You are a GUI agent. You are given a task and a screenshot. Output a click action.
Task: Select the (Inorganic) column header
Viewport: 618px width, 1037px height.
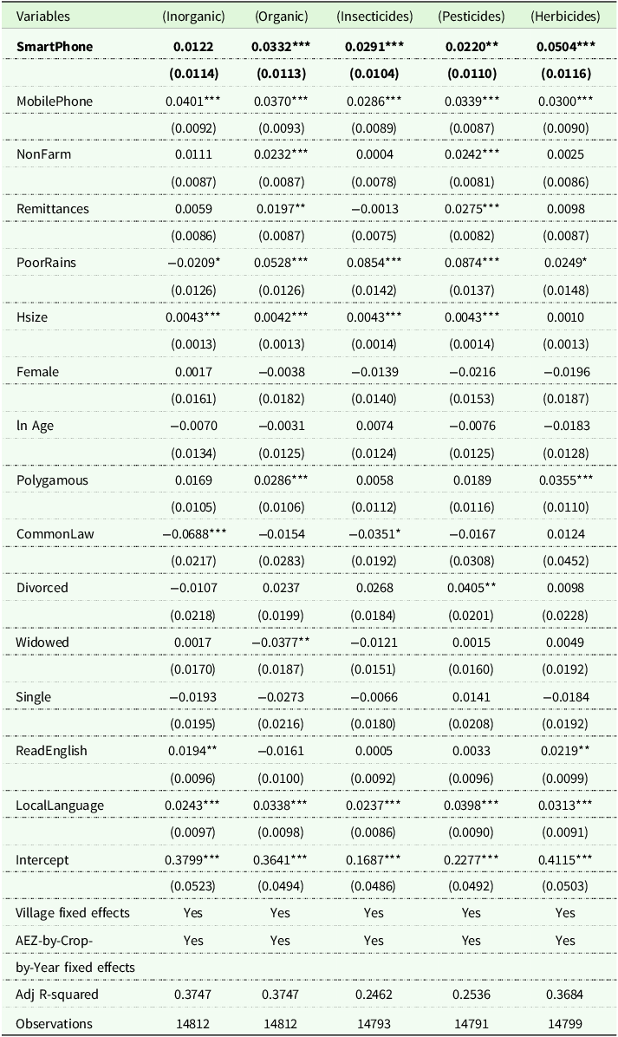(193, 16)
